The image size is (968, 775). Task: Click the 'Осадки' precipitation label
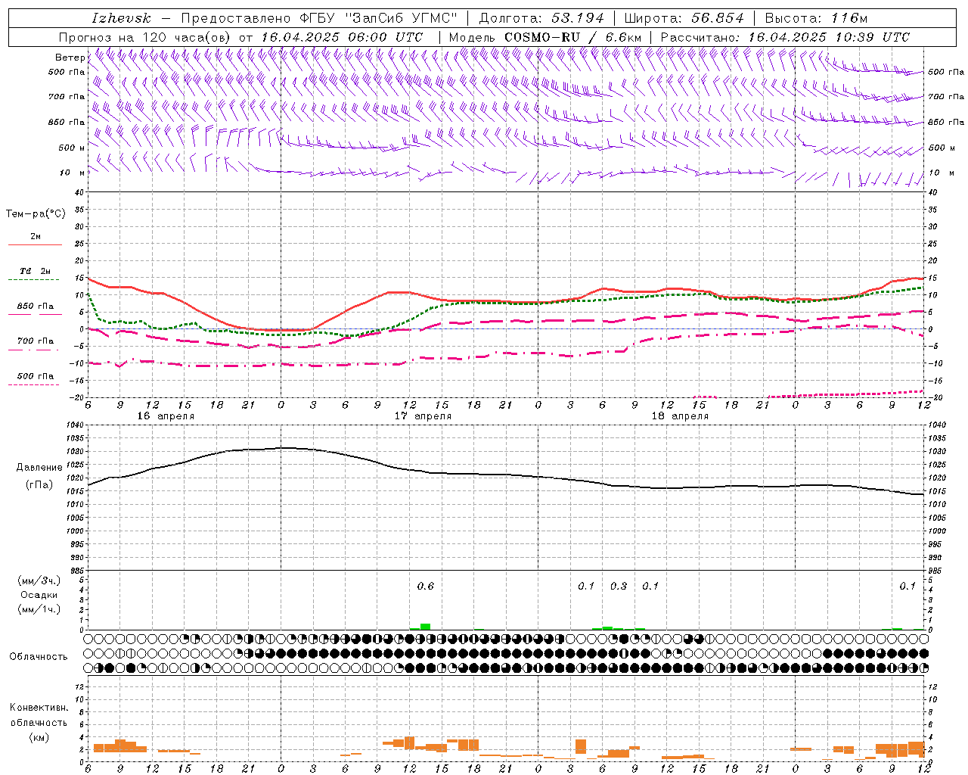pyautogui.click(x=39, y=595)
